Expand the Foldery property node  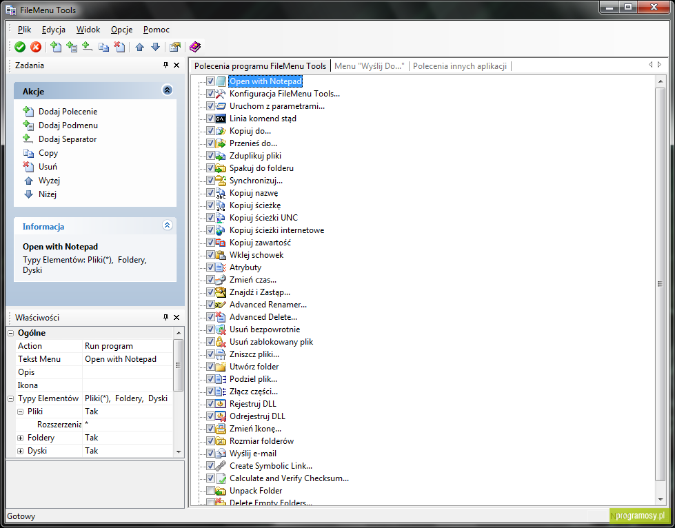[20, 438]
